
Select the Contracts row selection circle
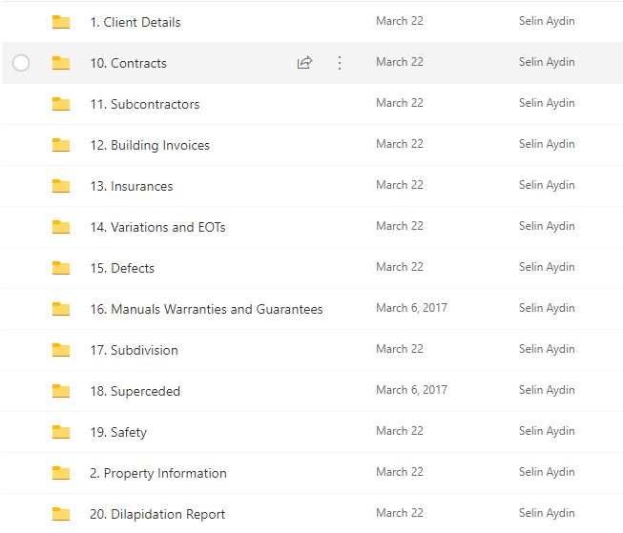21,63
